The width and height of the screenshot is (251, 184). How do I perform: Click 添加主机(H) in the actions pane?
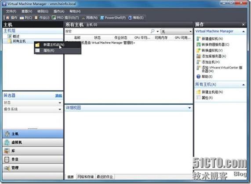[208, 62]
